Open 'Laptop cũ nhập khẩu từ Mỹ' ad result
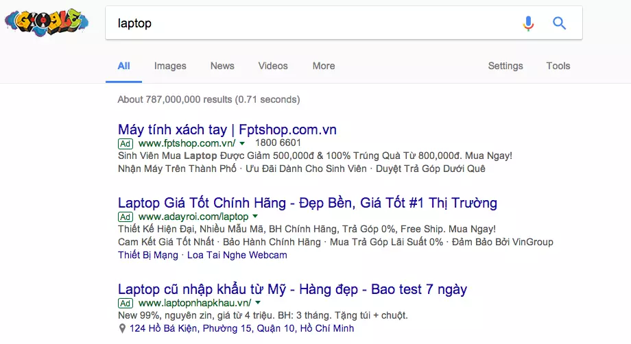Image resolution: width=631 pixels, height=344 pixels. 293,289
